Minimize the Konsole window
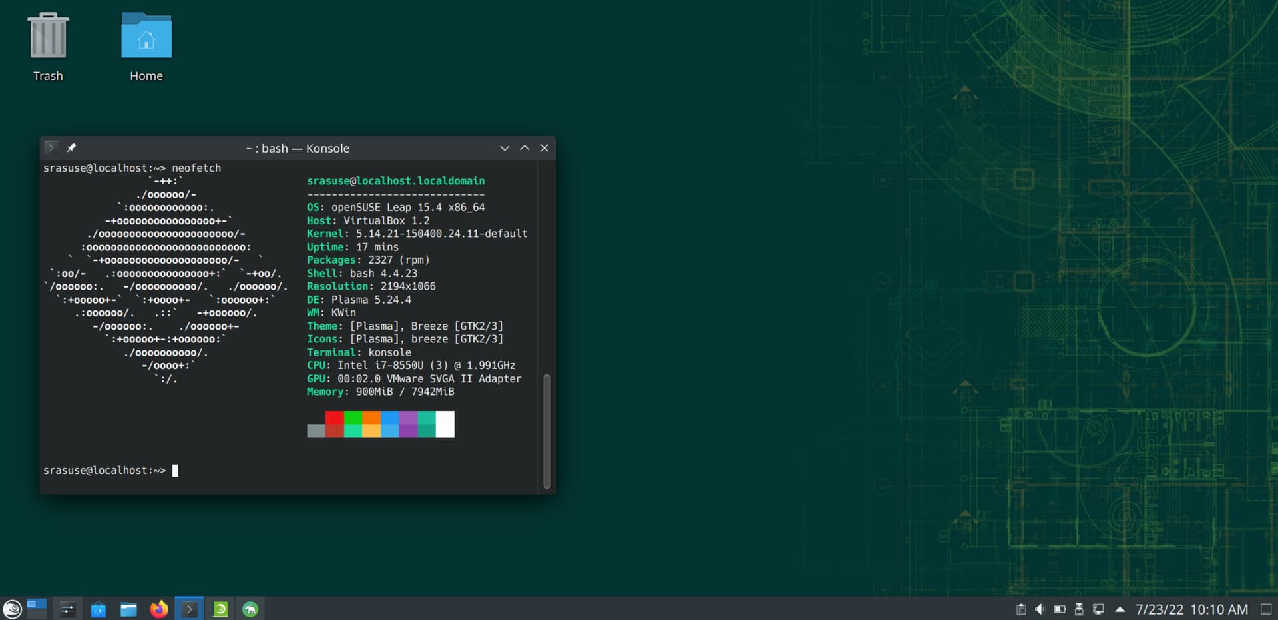The height and width of the screenshot is (620, 1278). click(505, 148)
